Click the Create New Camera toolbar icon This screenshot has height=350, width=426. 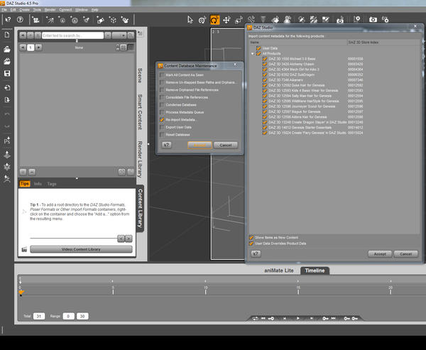(x=35, y=20)
